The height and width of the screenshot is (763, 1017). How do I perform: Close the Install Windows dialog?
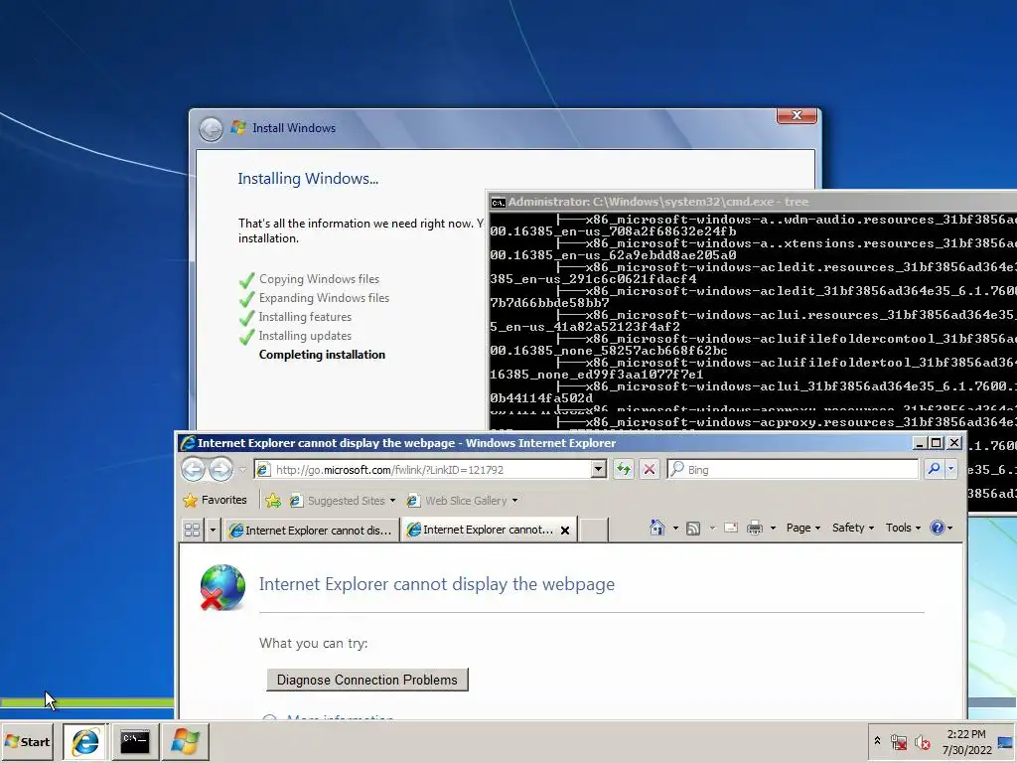797,115
